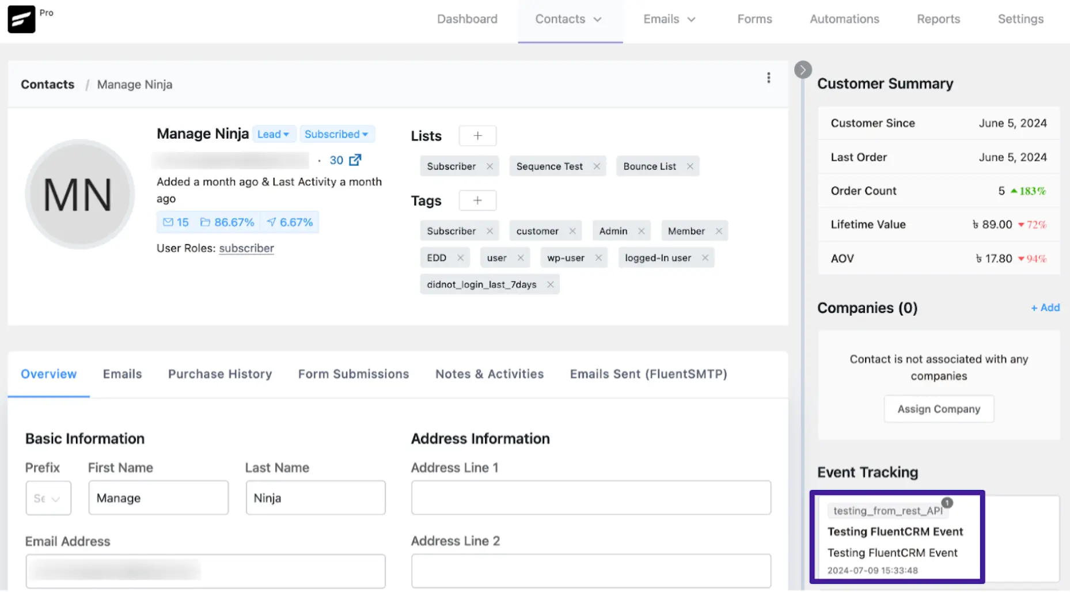1070x592 pixels.
Task: Click the Contacts breadcrumb link
Action: pyautogui.click(x=48, y=85)
